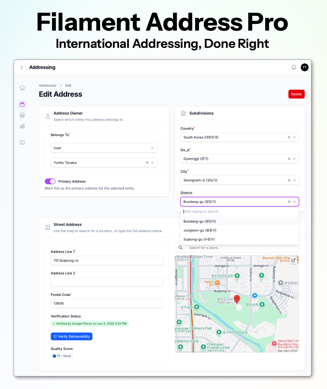Viewport: 327px width, 389px height.
Task: Click the 75 - Good quality badge
Action: 62,356
